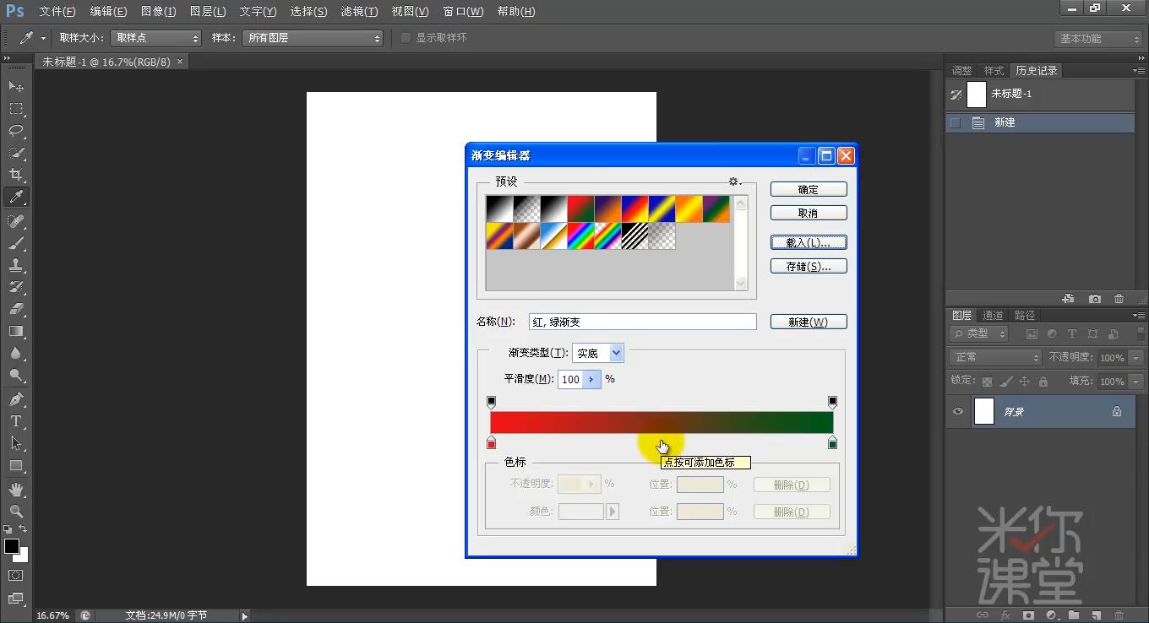The width and height of the screenshot is (1149, 623).
Task: Toggle visibility of the 背景 layer
Action: 958,412
